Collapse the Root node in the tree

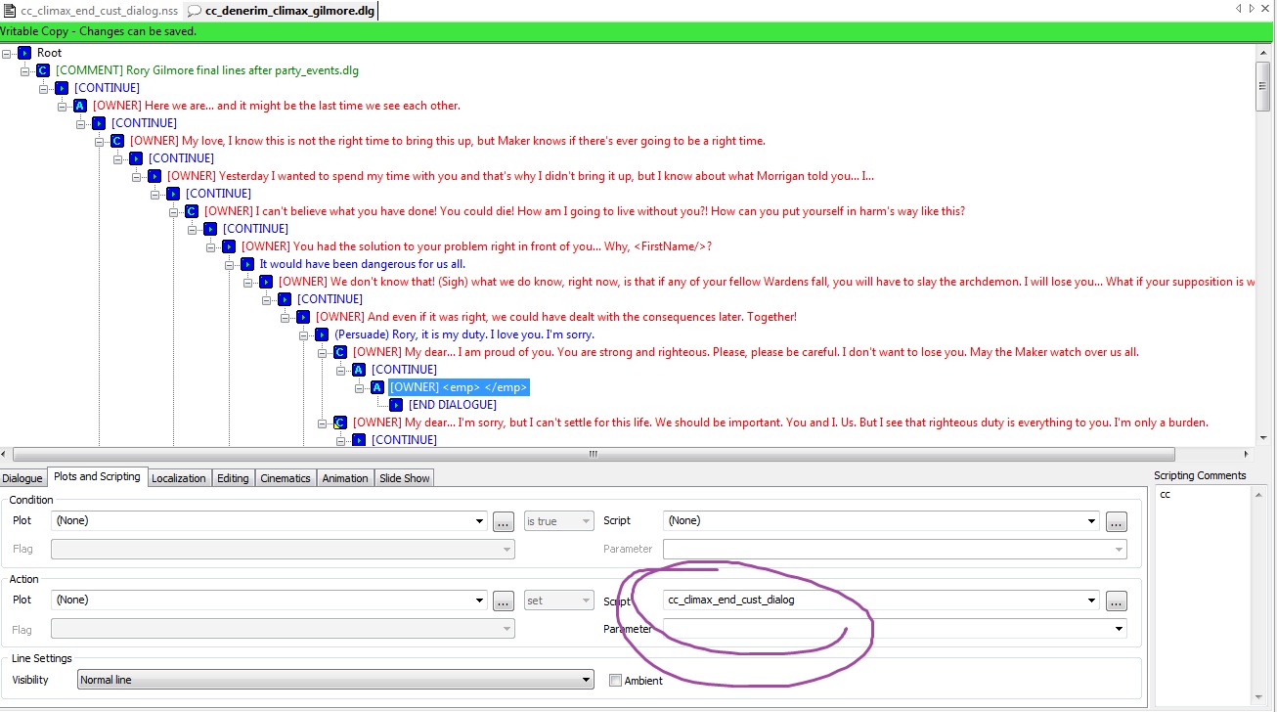7,53
